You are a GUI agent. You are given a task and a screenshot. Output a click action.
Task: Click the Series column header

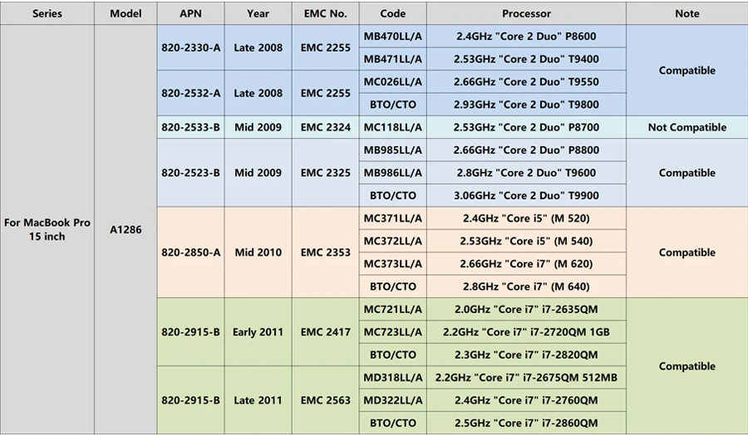[x=47, y=13]
